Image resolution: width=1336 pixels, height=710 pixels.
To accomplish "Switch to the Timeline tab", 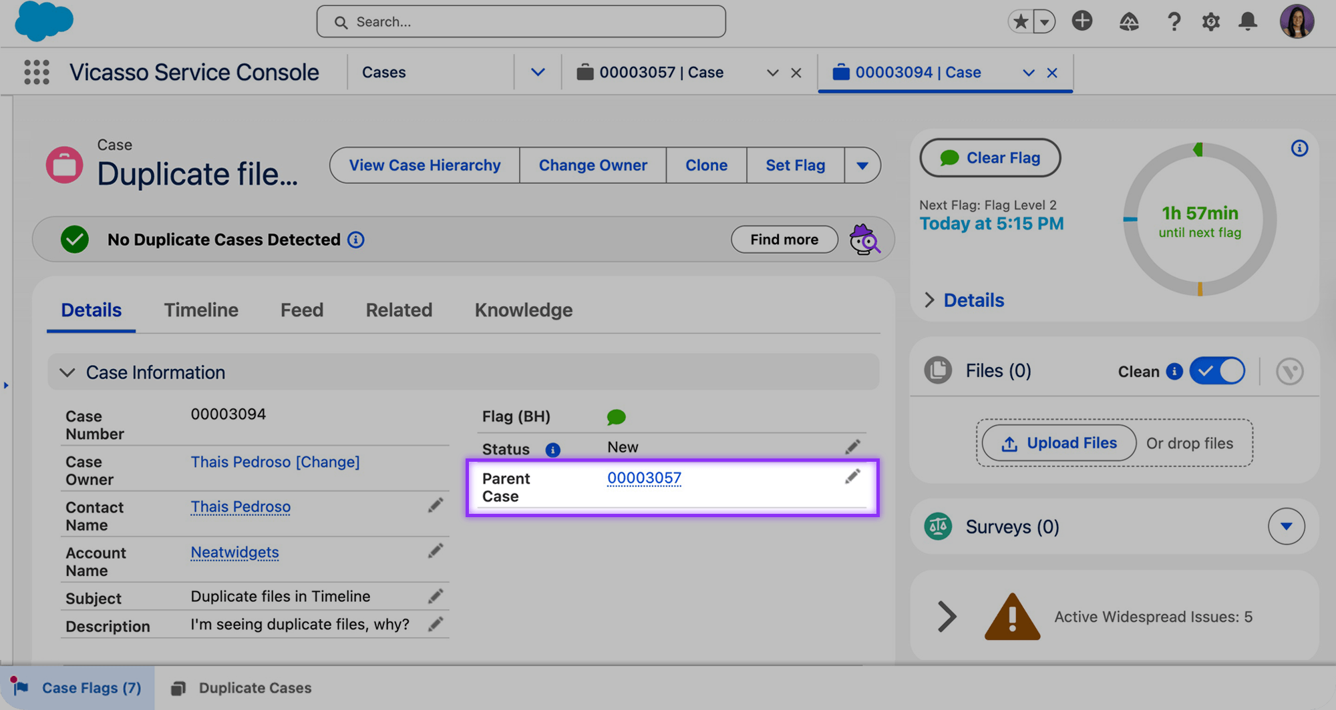I will (x=201, y=310).
